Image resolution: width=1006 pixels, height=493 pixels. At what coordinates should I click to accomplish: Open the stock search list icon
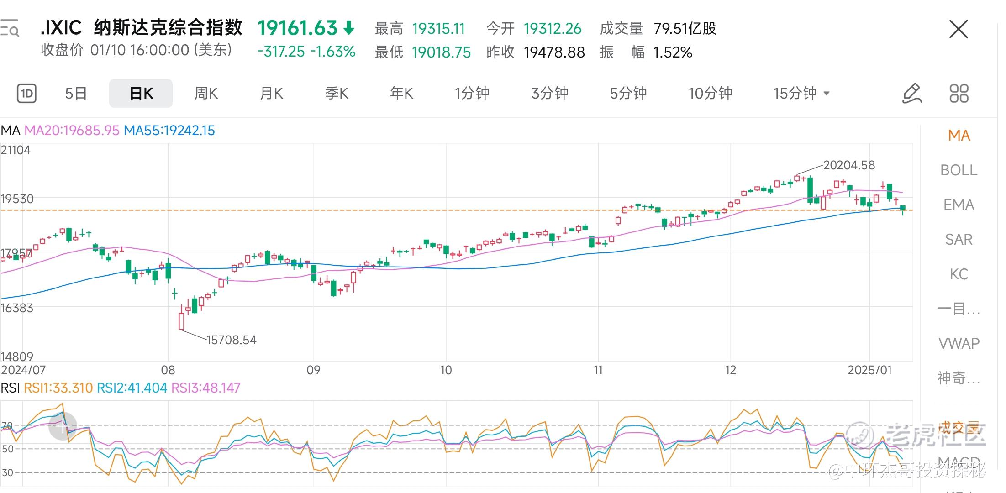(x=10, y=28)
